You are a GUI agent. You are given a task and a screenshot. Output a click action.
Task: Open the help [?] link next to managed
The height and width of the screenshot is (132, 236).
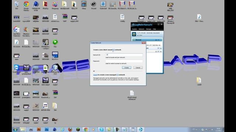pos(118,75)
